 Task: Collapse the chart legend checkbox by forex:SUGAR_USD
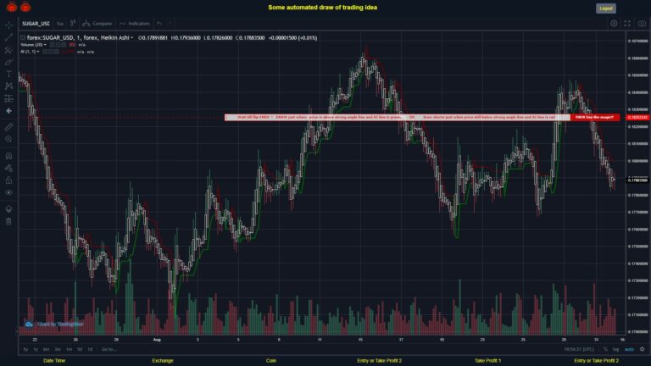click(x=23, y=38)
